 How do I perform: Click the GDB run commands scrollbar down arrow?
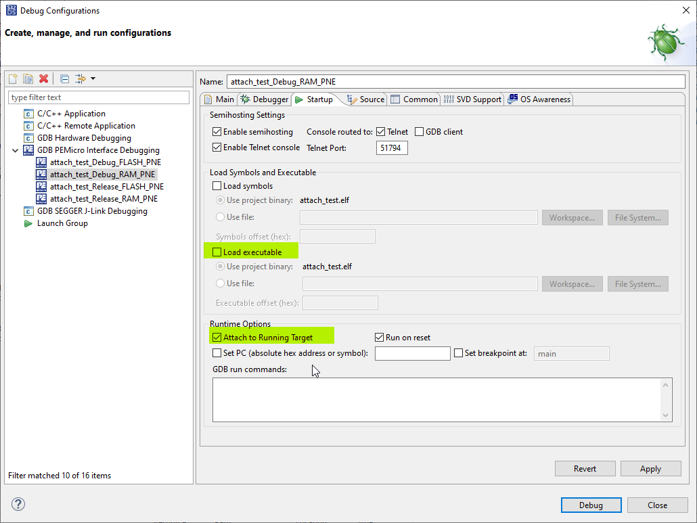(667, 415)
